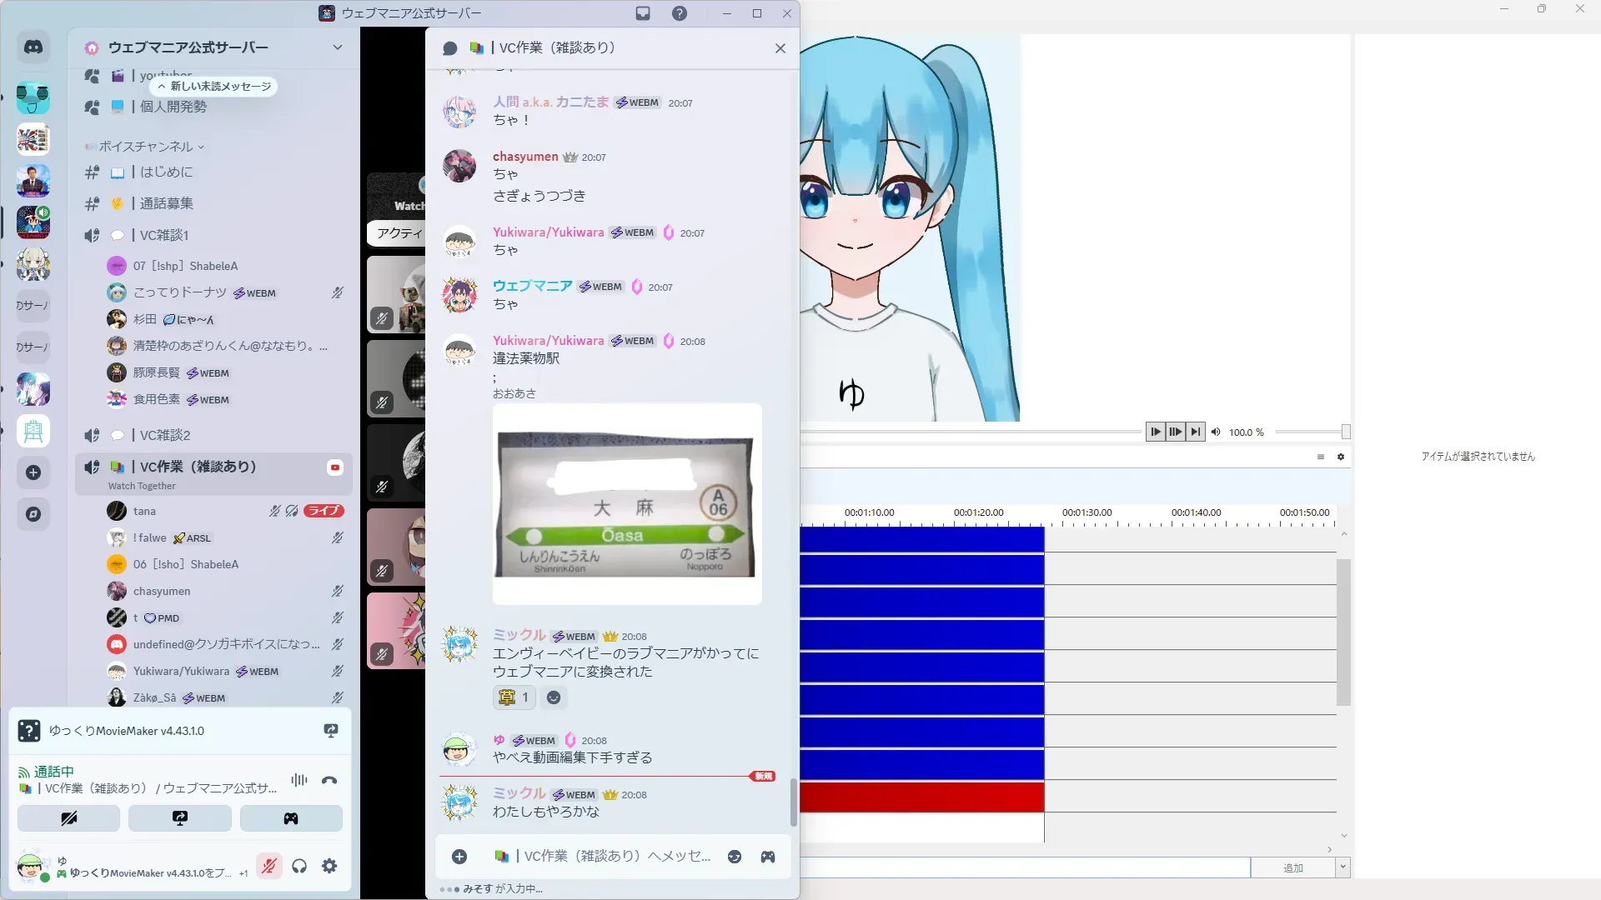Open the 大麻 station sign image
This screenshot has width=1601, height=900.
(626, 505)
